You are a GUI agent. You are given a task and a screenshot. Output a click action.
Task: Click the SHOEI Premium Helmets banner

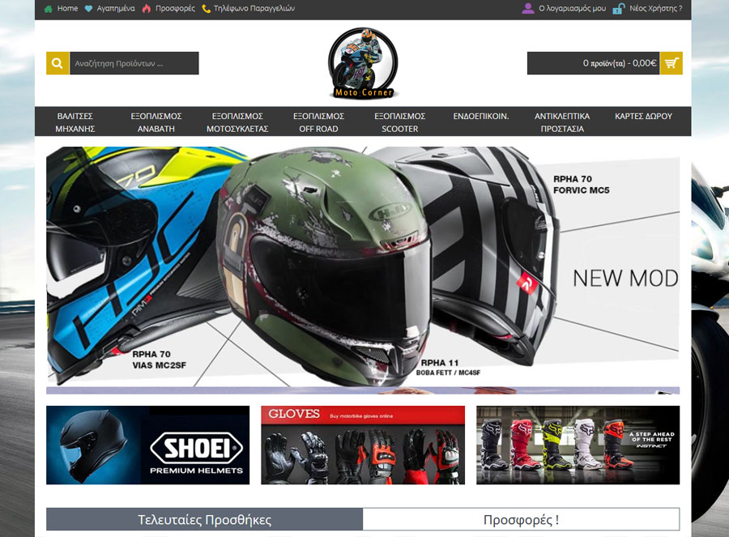point(148,445)
